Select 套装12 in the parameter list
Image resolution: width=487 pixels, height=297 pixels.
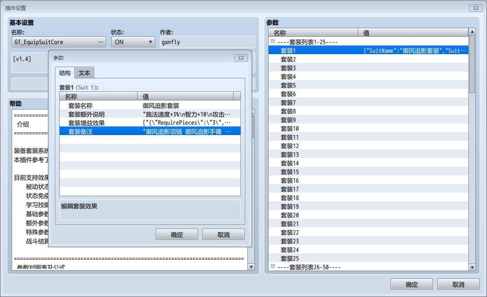[368, 146]
